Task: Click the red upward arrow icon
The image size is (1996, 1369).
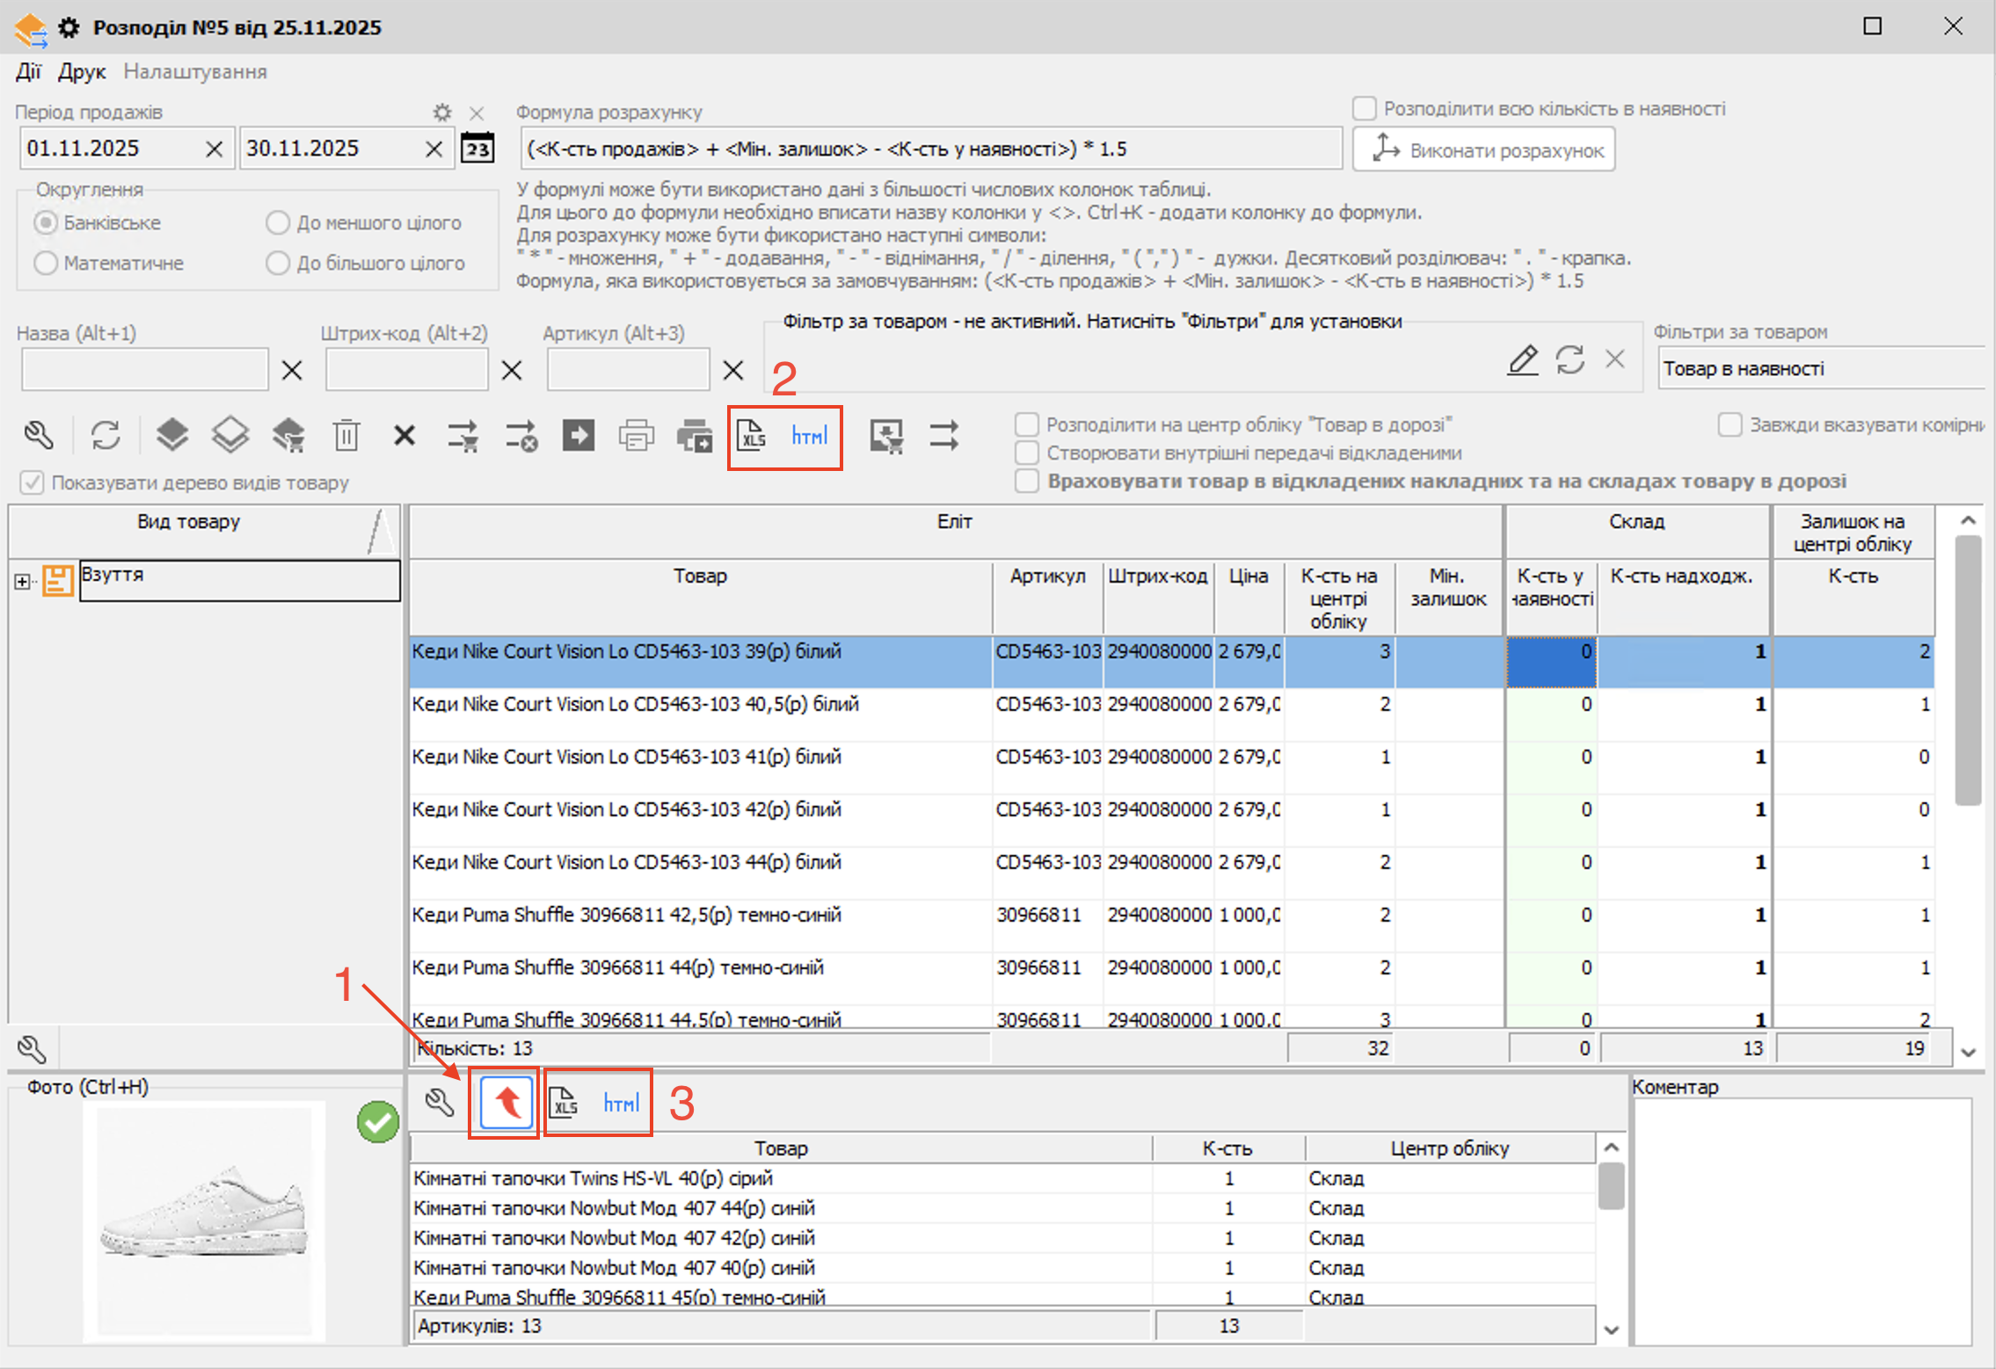Action: point(506,1102)
